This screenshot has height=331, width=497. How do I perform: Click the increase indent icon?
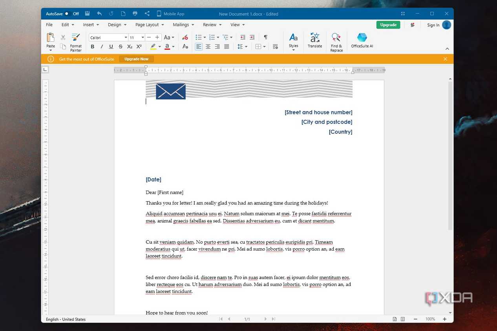point(252,37)
